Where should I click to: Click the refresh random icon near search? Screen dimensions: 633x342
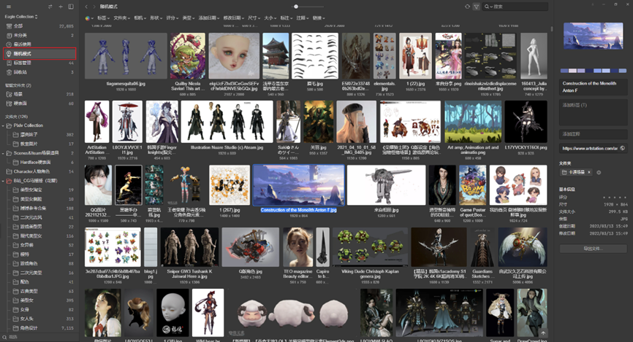[x=467, y=7]
